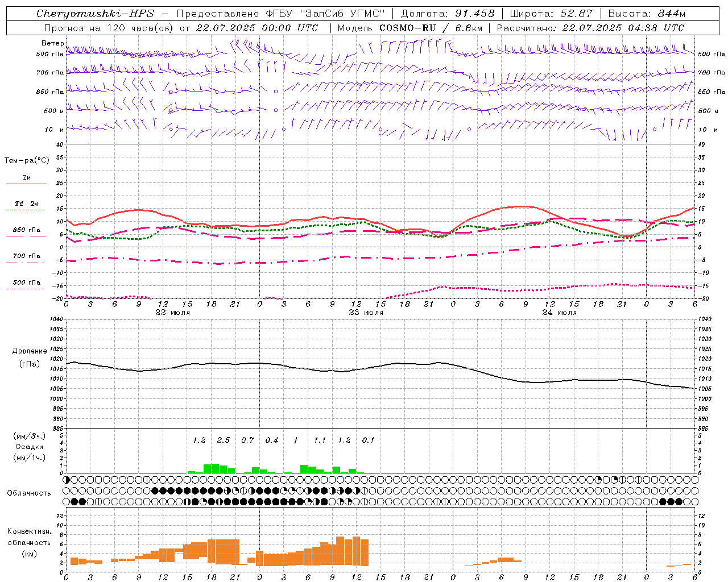Click the model label COSMO-RU / 6.6км
This screenshot has height=582, width=728.
point(431,28)
